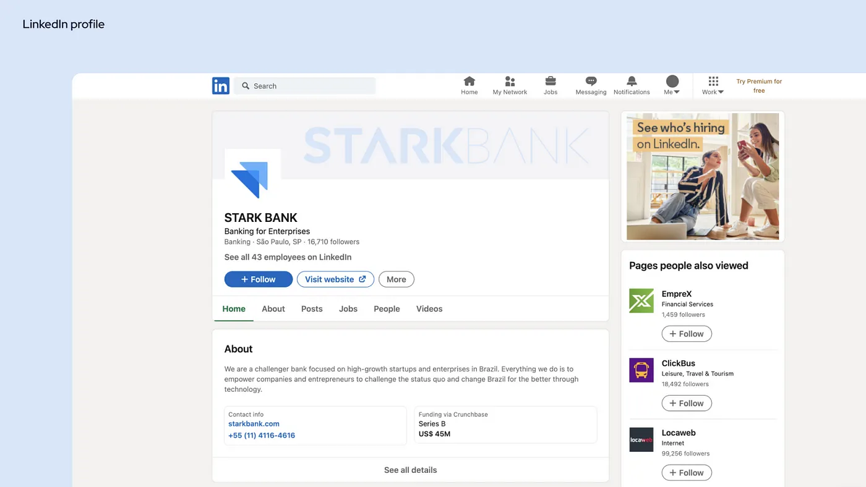
Task: Expand See all details section
Action: 410,470
